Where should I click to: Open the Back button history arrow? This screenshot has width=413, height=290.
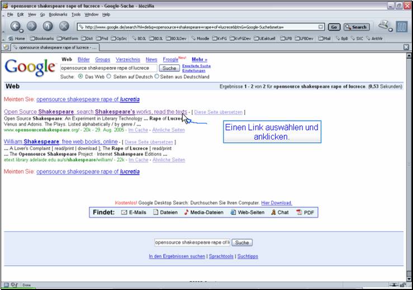point(22,29)
